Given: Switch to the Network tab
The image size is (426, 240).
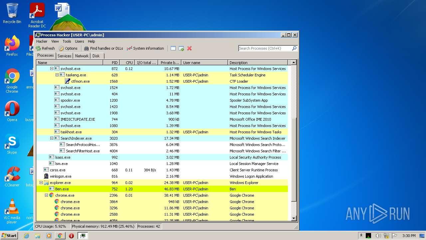Looking at the screenshot, I should click(82, 56).
